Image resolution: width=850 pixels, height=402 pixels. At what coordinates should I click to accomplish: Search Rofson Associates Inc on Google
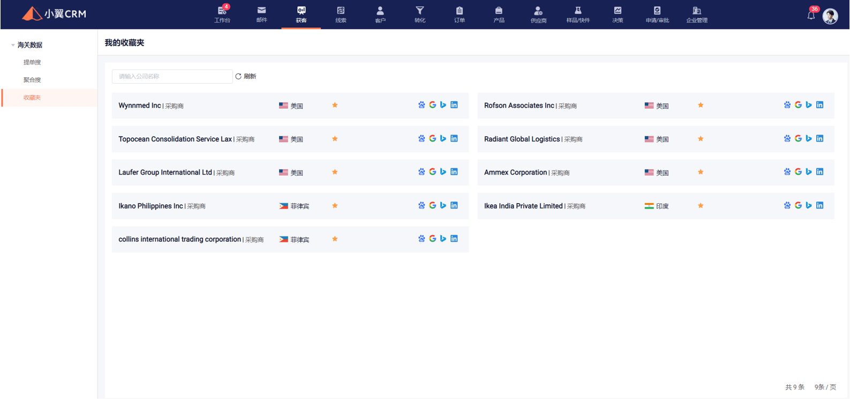(798, 105)
